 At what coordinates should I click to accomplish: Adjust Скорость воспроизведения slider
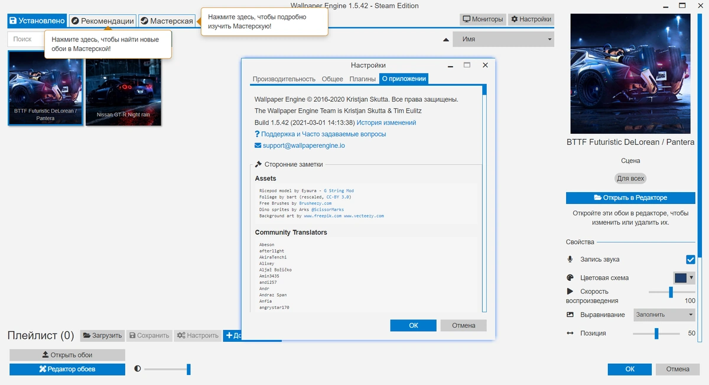pyautogui.click(x=672, y=292)
